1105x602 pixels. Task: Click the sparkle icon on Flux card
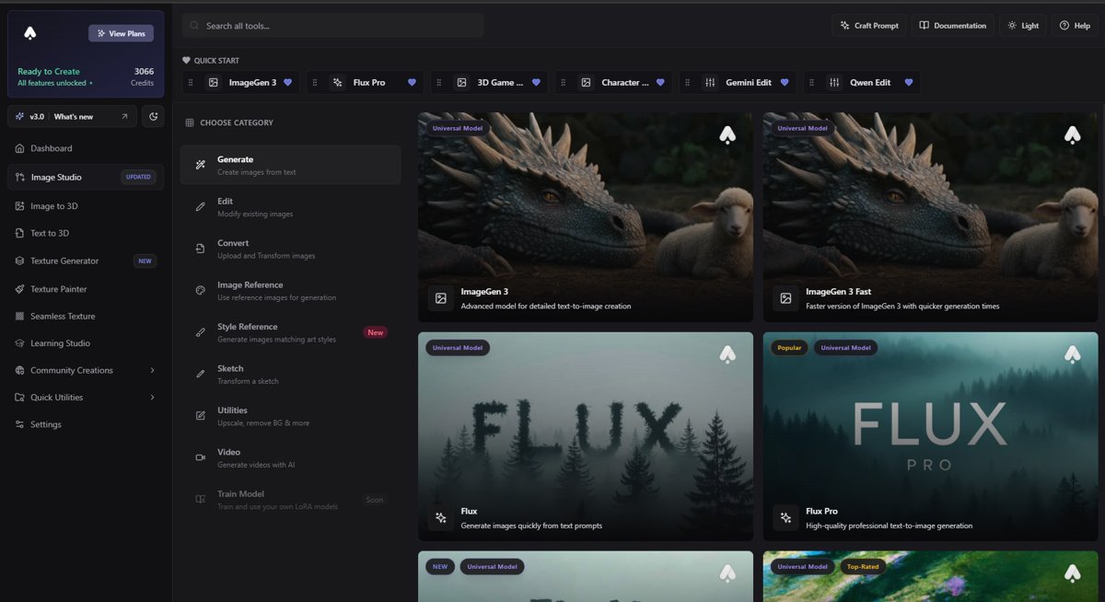coord(441,517)
